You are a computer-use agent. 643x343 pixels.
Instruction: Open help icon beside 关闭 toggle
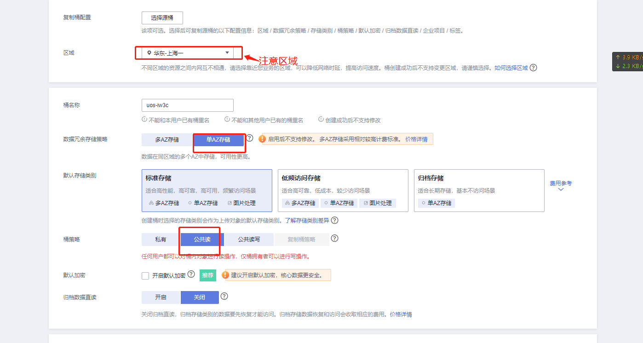point(224,296)
